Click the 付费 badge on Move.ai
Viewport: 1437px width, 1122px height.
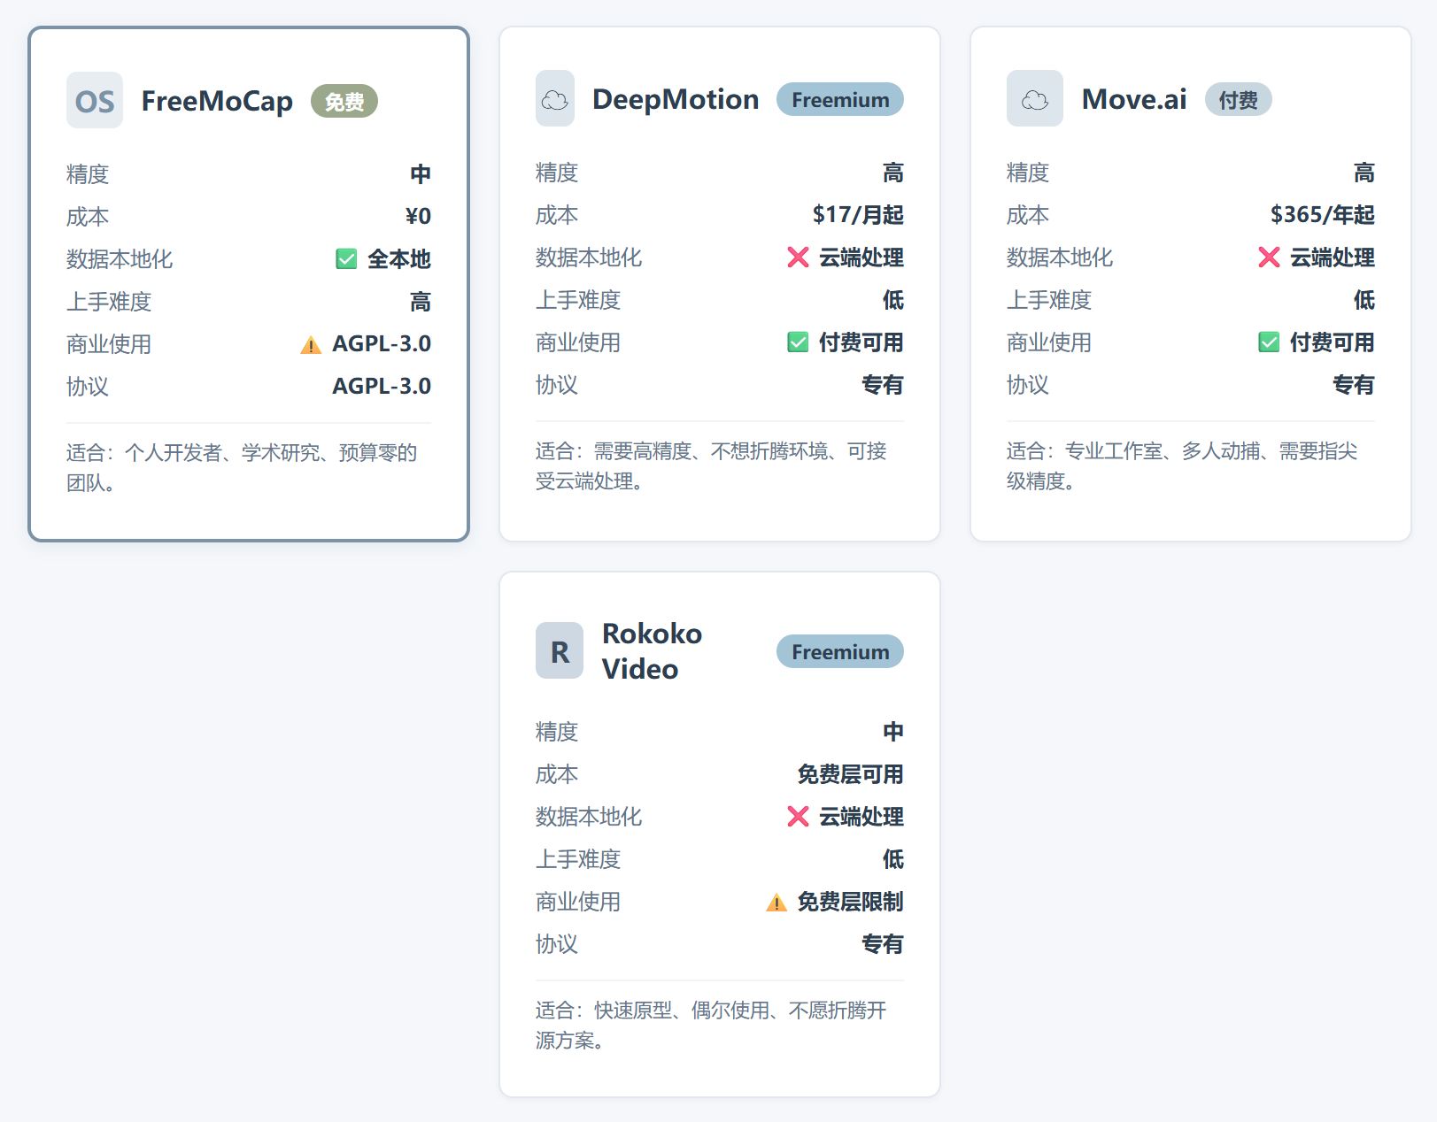[x=1238, y=100]
